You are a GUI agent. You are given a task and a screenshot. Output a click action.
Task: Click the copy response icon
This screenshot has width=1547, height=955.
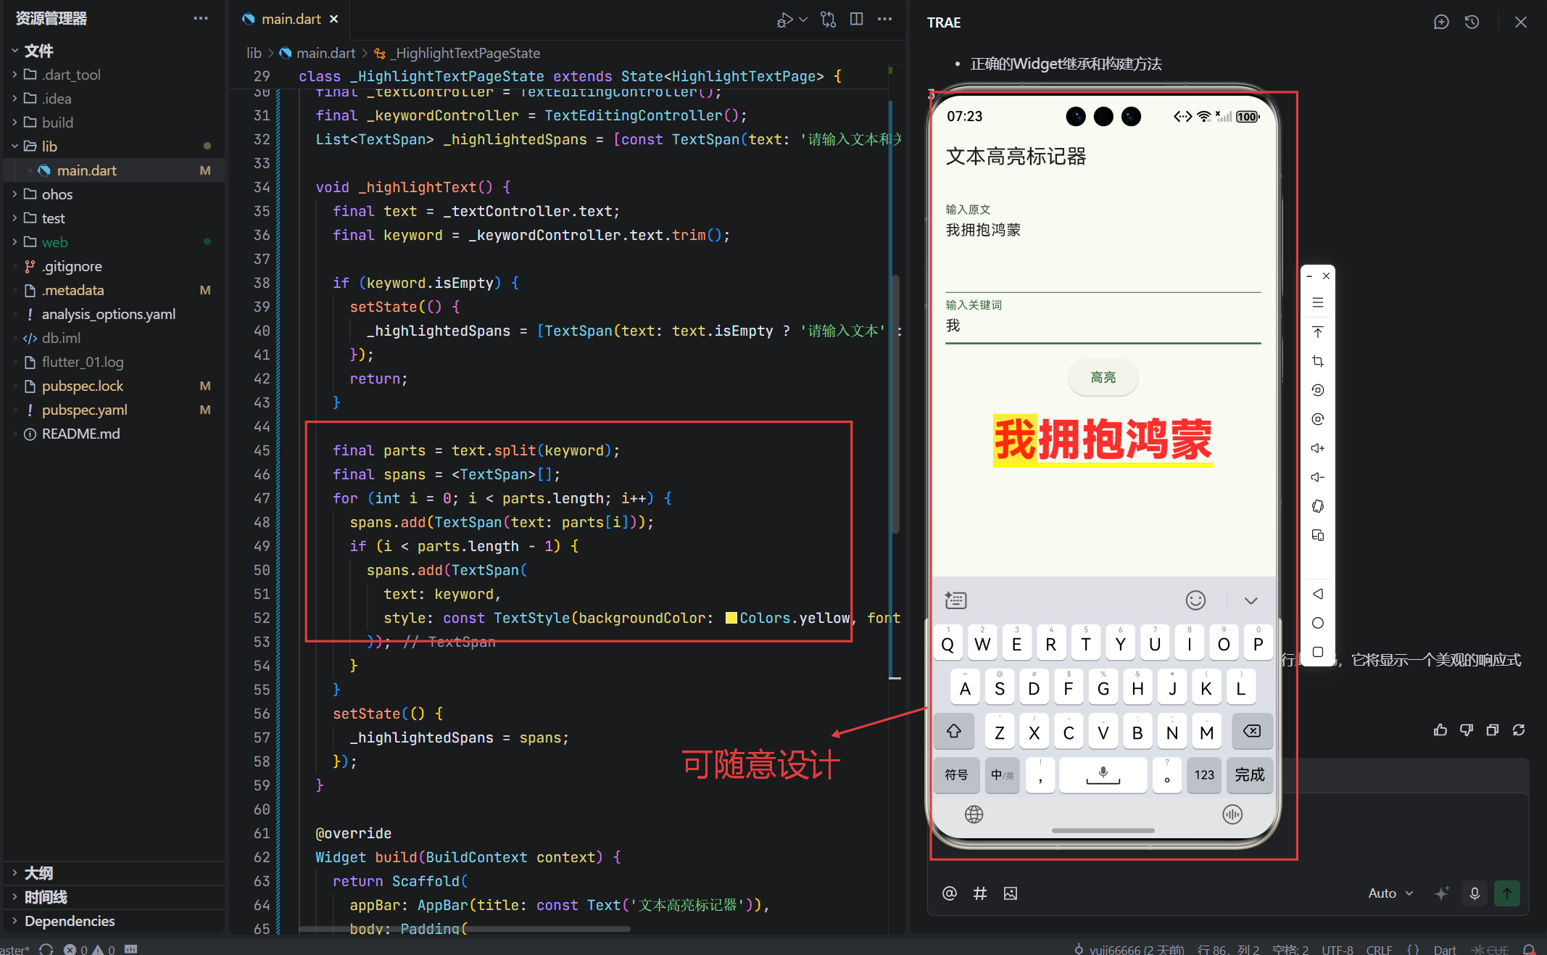1493,730
